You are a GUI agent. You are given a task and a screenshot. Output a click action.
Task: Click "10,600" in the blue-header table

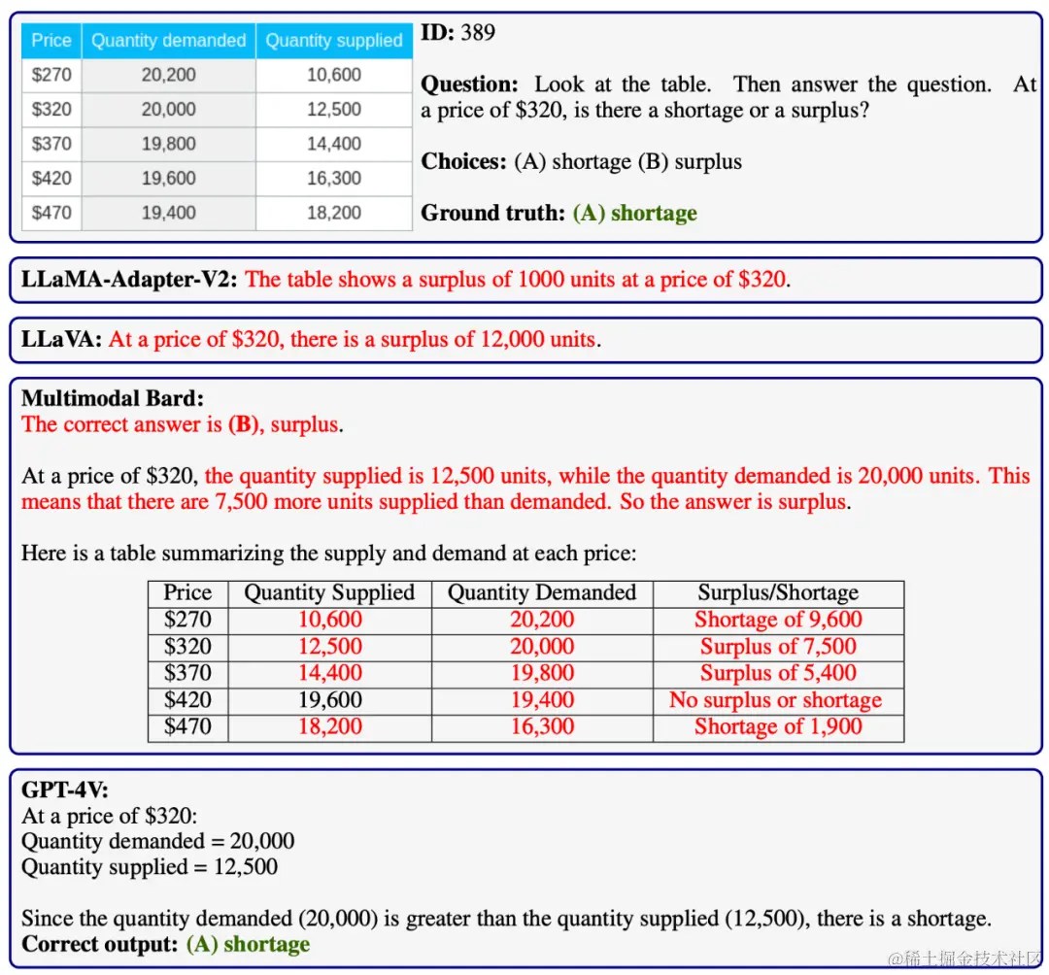tap(334, 75)
